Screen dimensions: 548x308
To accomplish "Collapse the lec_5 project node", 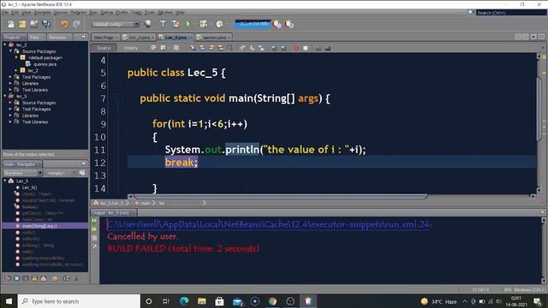I will tap(5, 96).
